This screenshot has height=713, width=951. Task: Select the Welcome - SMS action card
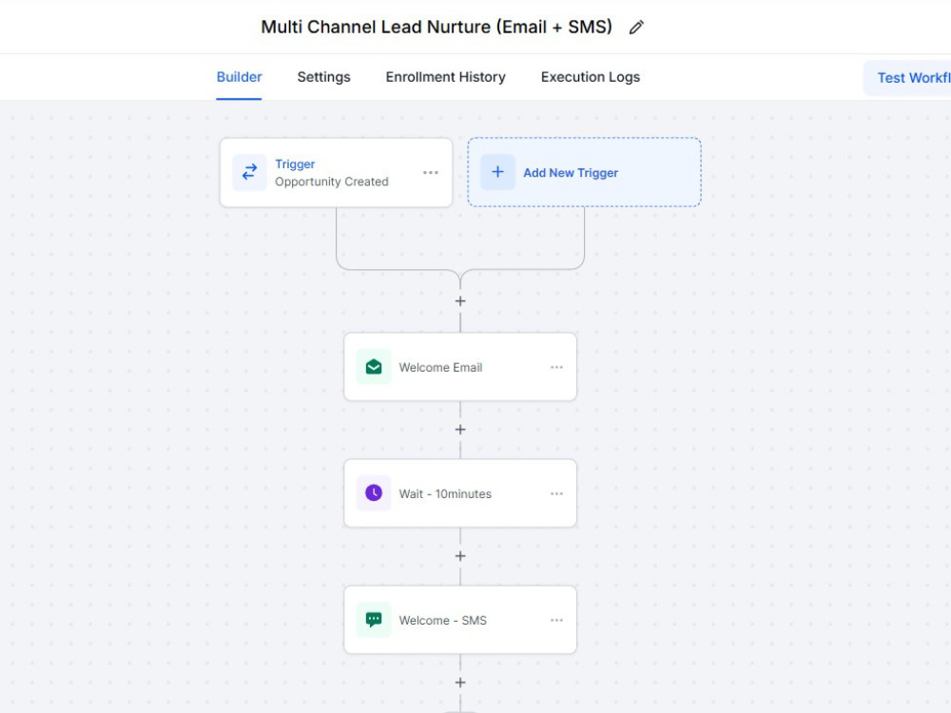[x=460, y=620]
